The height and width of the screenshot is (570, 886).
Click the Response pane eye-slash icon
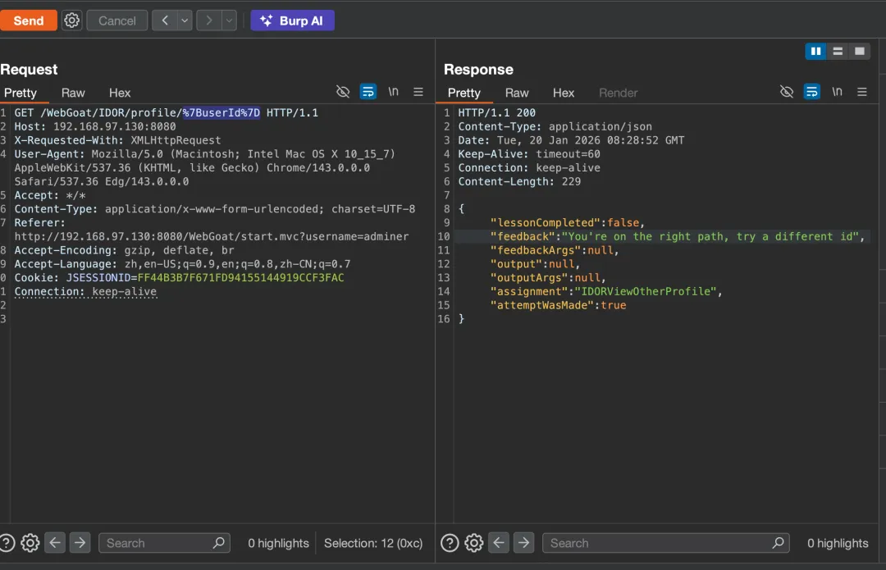point(787,92)
